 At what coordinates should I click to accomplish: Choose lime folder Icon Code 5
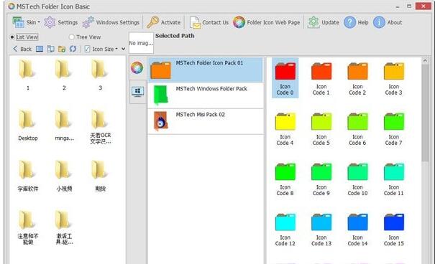tap(321, 129)
